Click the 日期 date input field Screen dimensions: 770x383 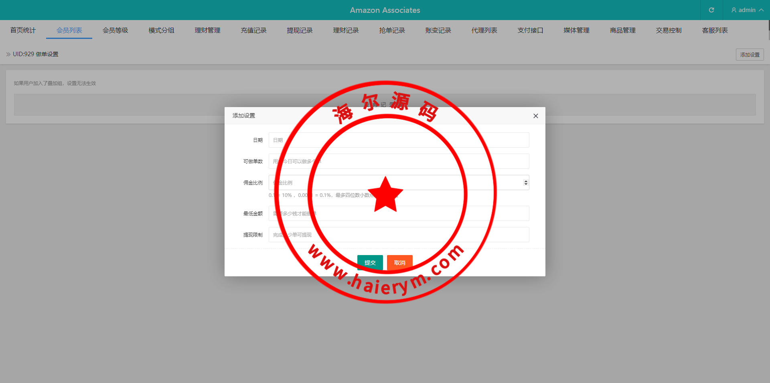(x=399, y=140)
